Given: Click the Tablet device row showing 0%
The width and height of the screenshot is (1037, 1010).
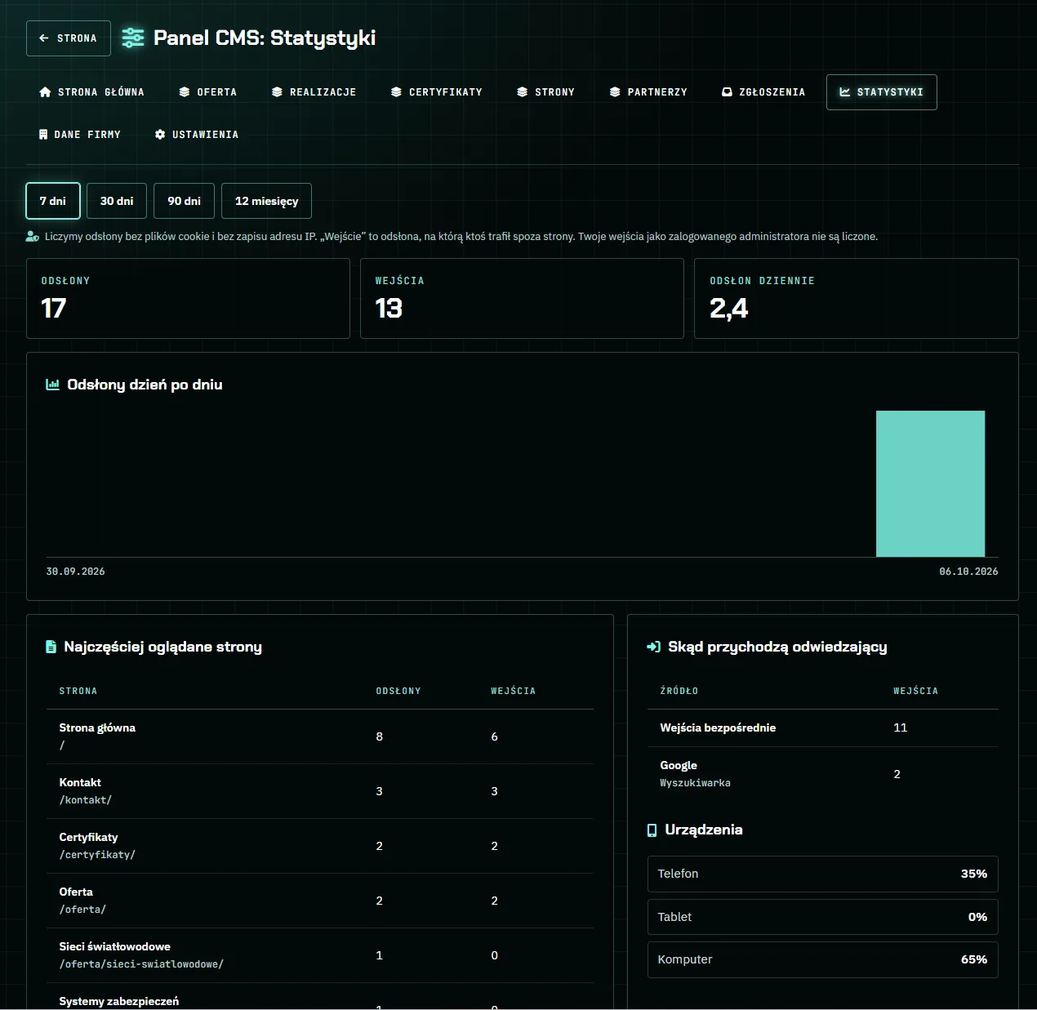Looking at the screenshot, I should coord(823,917).
